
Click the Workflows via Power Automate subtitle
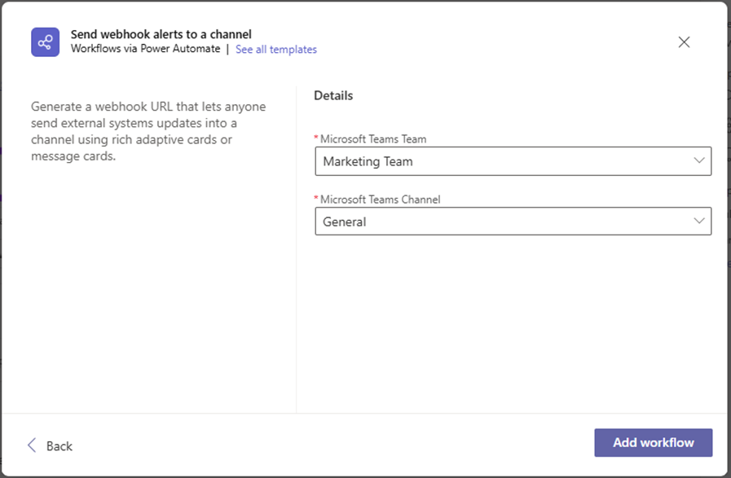point(145,49)
